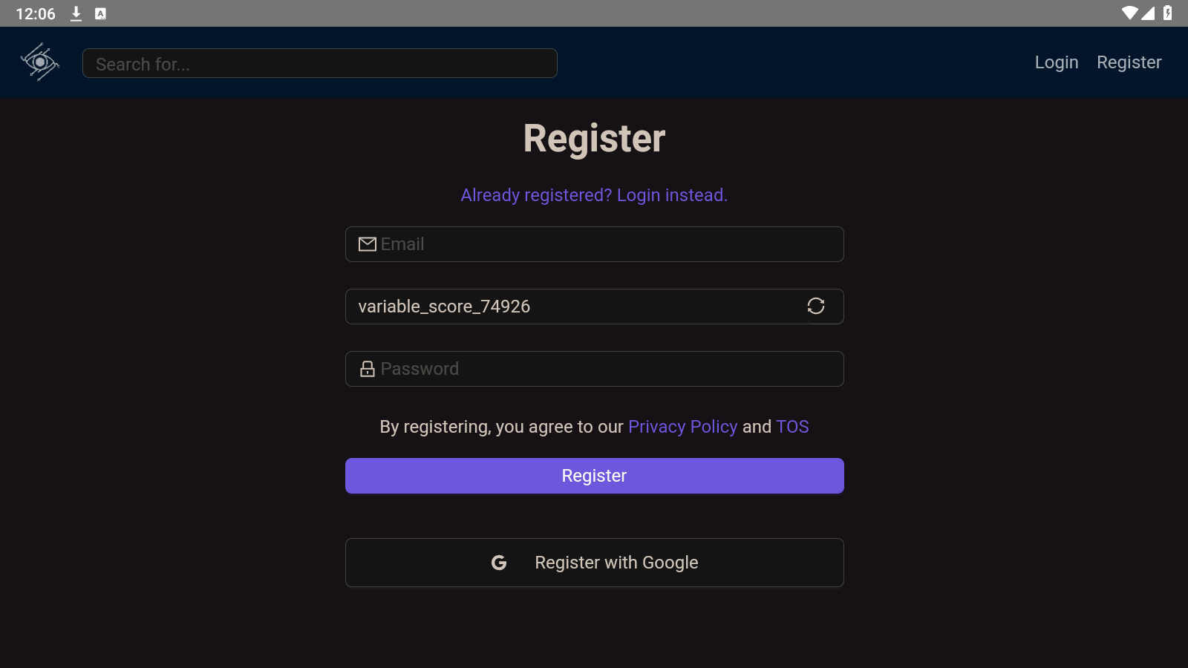The height and width of the screenshot is (668, 1188).
Task: Click the 'Search for...' search box
Action: (x=319, y=64)
